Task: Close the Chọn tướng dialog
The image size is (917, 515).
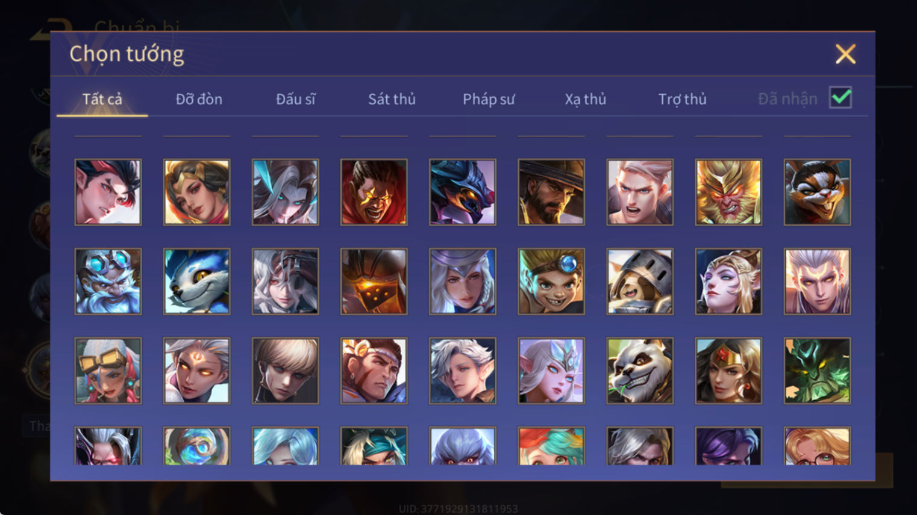Action: point(845,54)
